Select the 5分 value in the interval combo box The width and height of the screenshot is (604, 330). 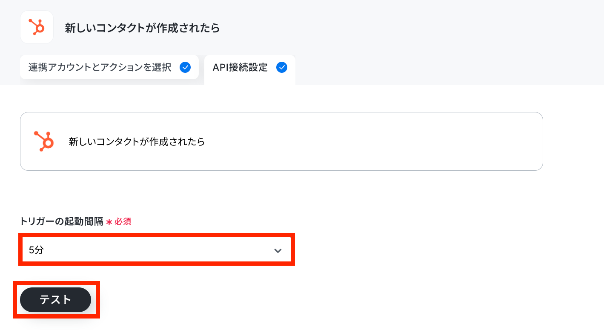pos(36,250)
